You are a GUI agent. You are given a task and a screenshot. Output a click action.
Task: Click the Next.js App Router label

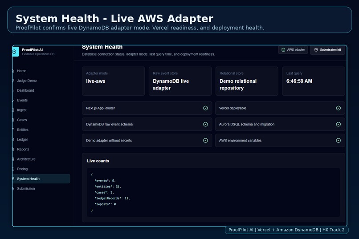100,108
